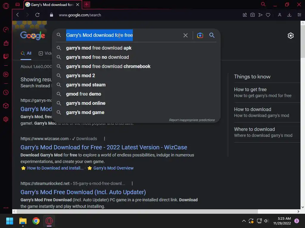Add page to bookmarks heart
The height and width of the screenshot is (228, 305).
coord(268,15)
